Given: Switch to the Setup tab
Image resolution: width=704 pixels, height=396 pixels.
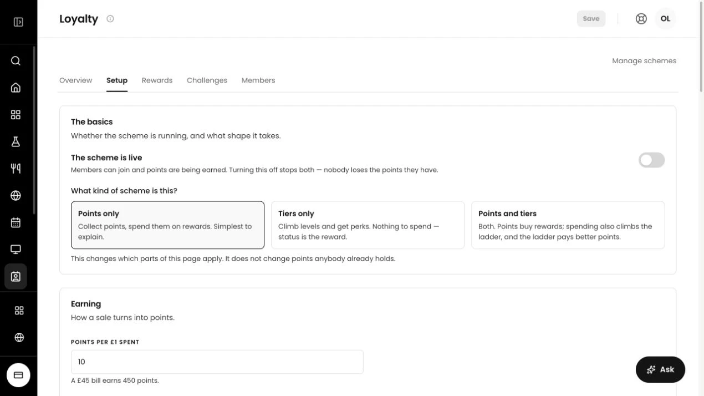Looking at the screenshot, I should (x=117, y=80).
